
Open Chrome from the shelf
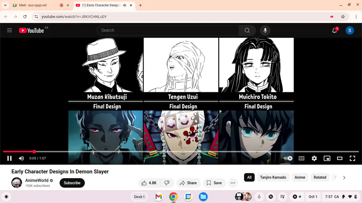(173, 197)
